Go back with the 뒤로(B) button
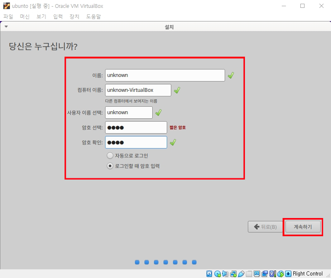The width and height of the screenshot is (331, 278). click(265, 227)
